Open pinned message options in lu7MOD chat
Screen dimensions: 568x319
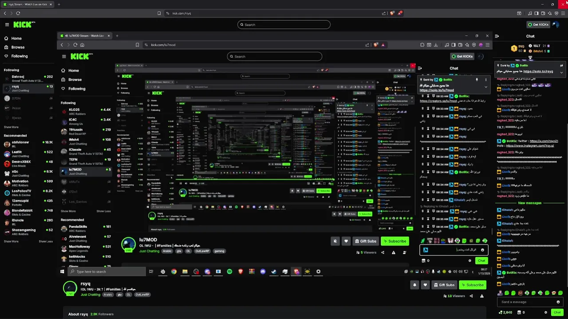[x=486, y=80]
